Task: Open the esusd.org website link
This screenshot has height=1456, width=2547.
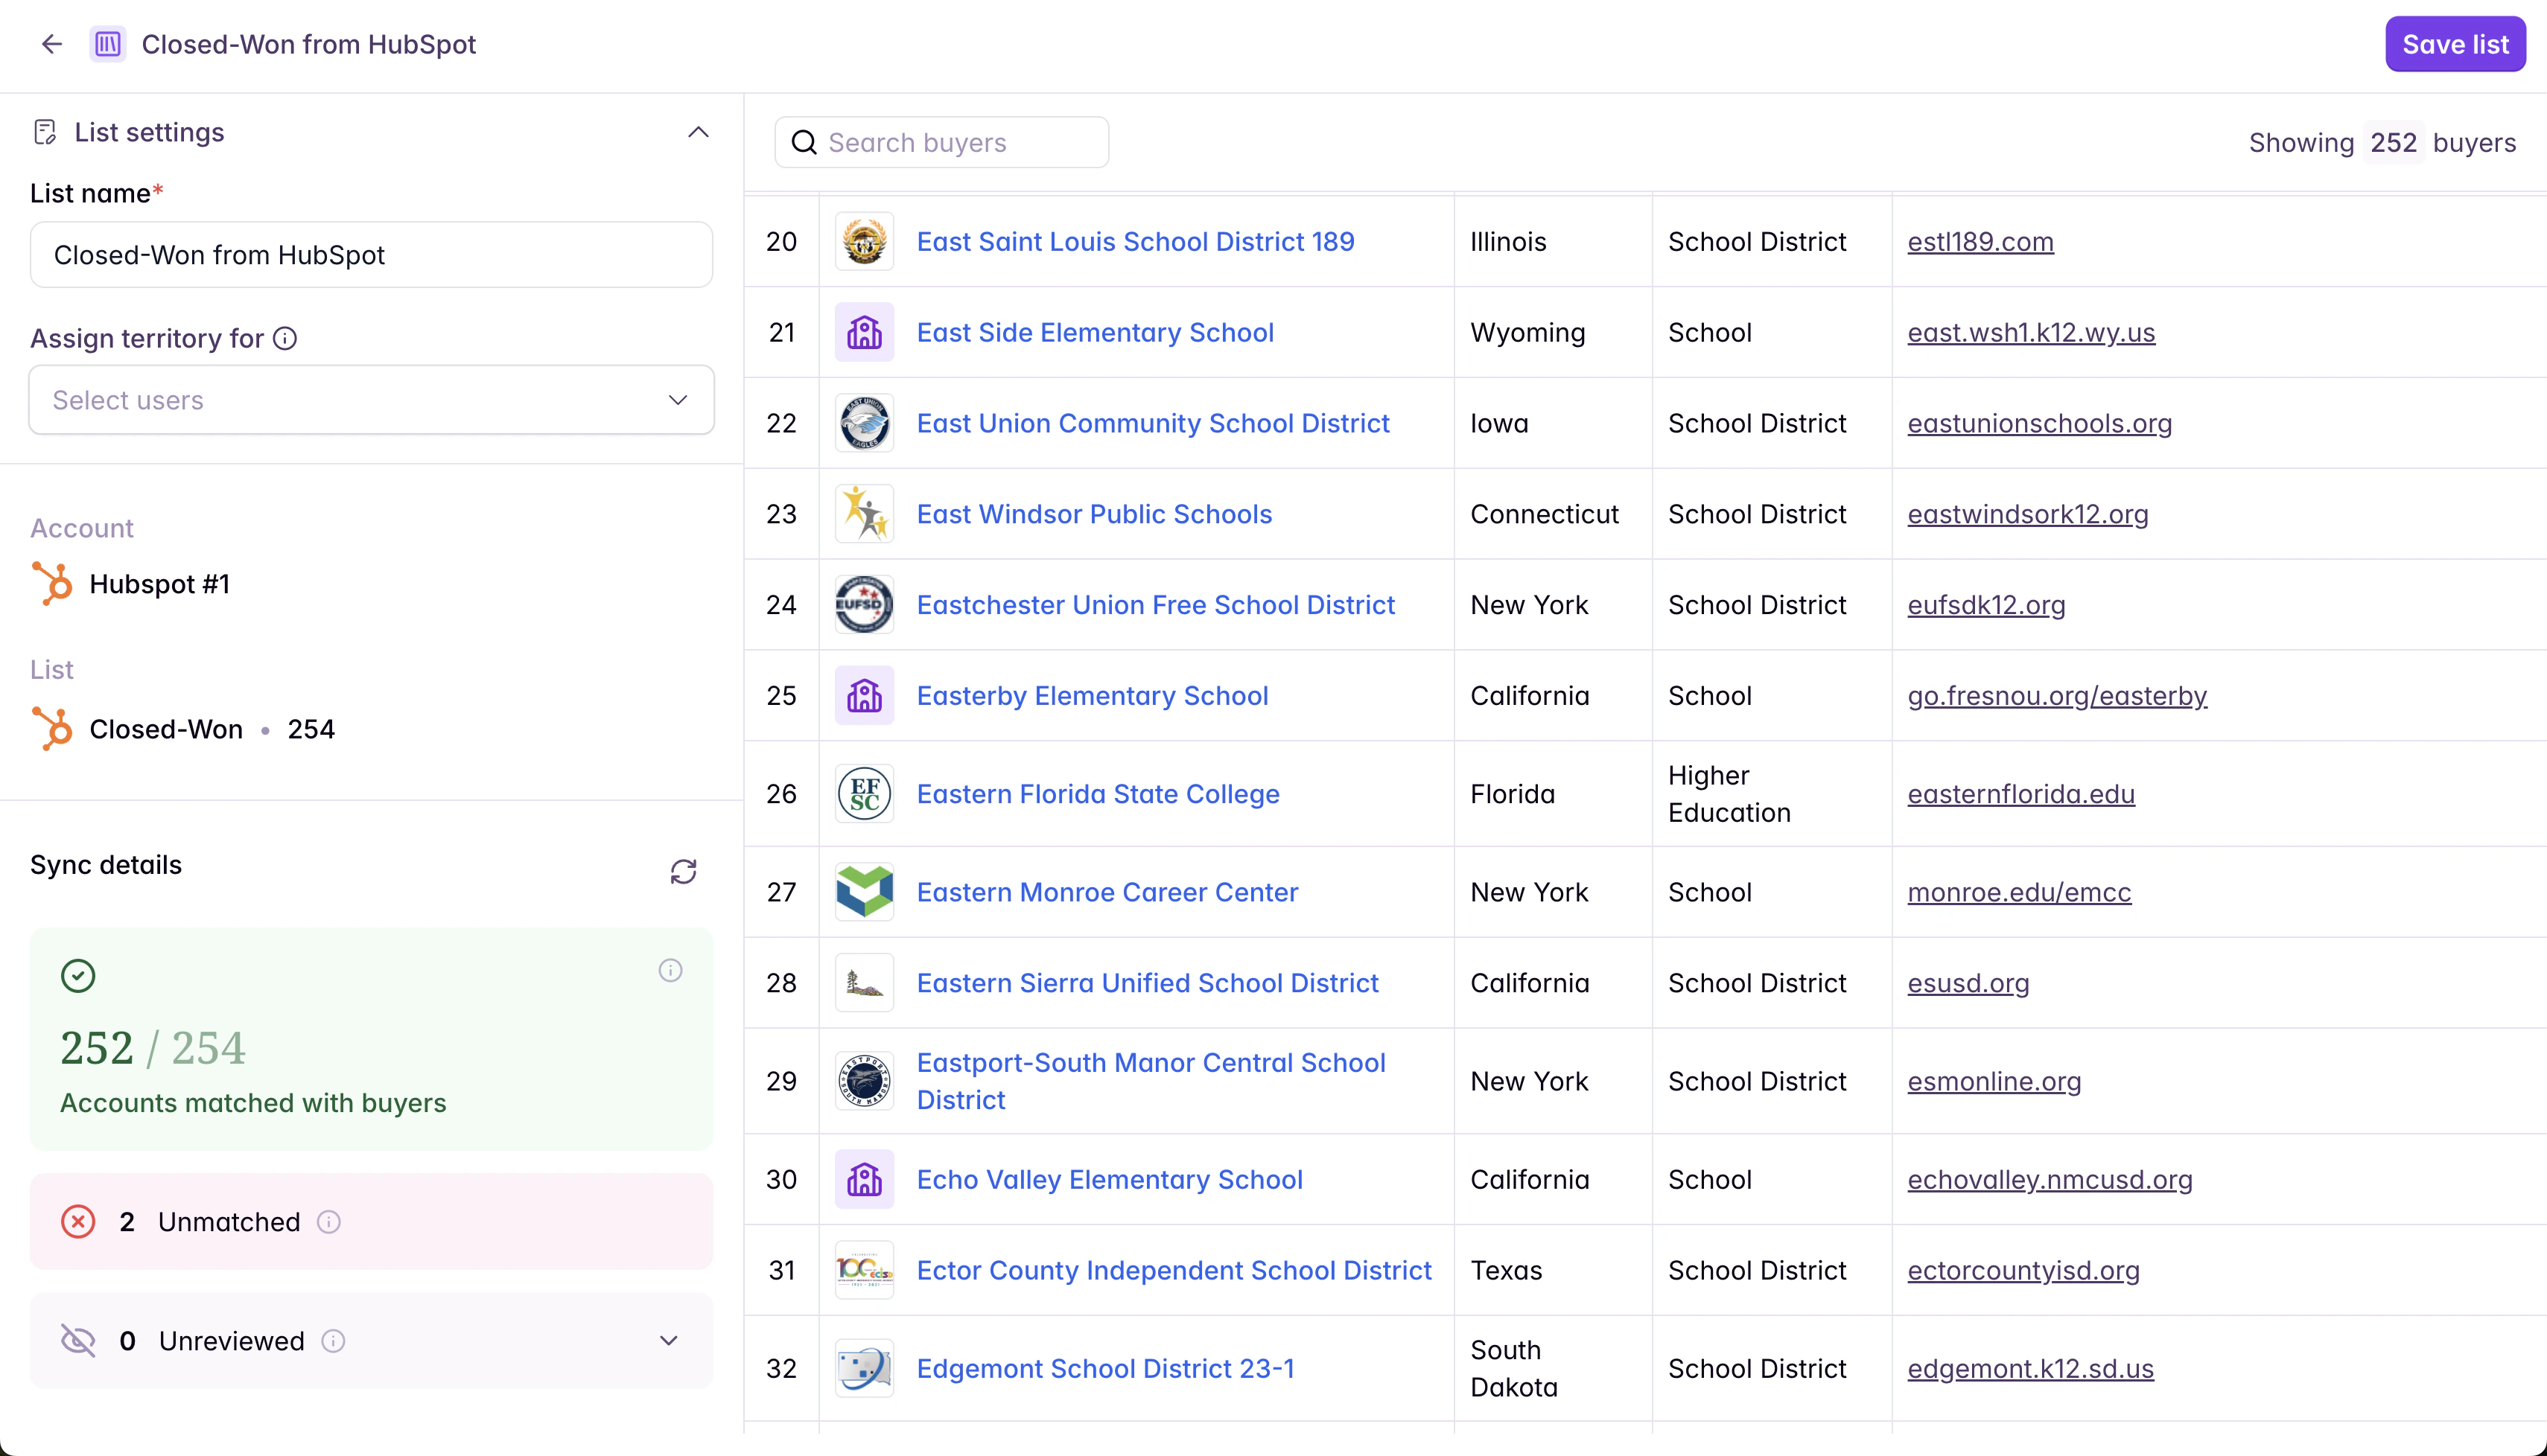Action: pos(1968,983)
